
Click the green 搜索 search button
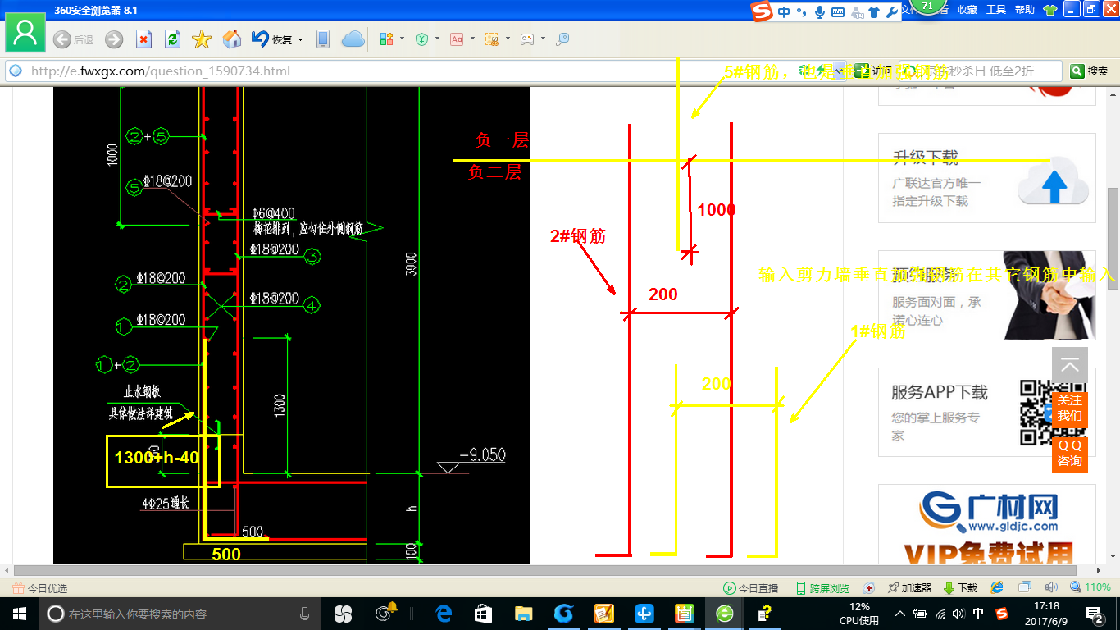pyautogui.click(x=1089, y=71)
